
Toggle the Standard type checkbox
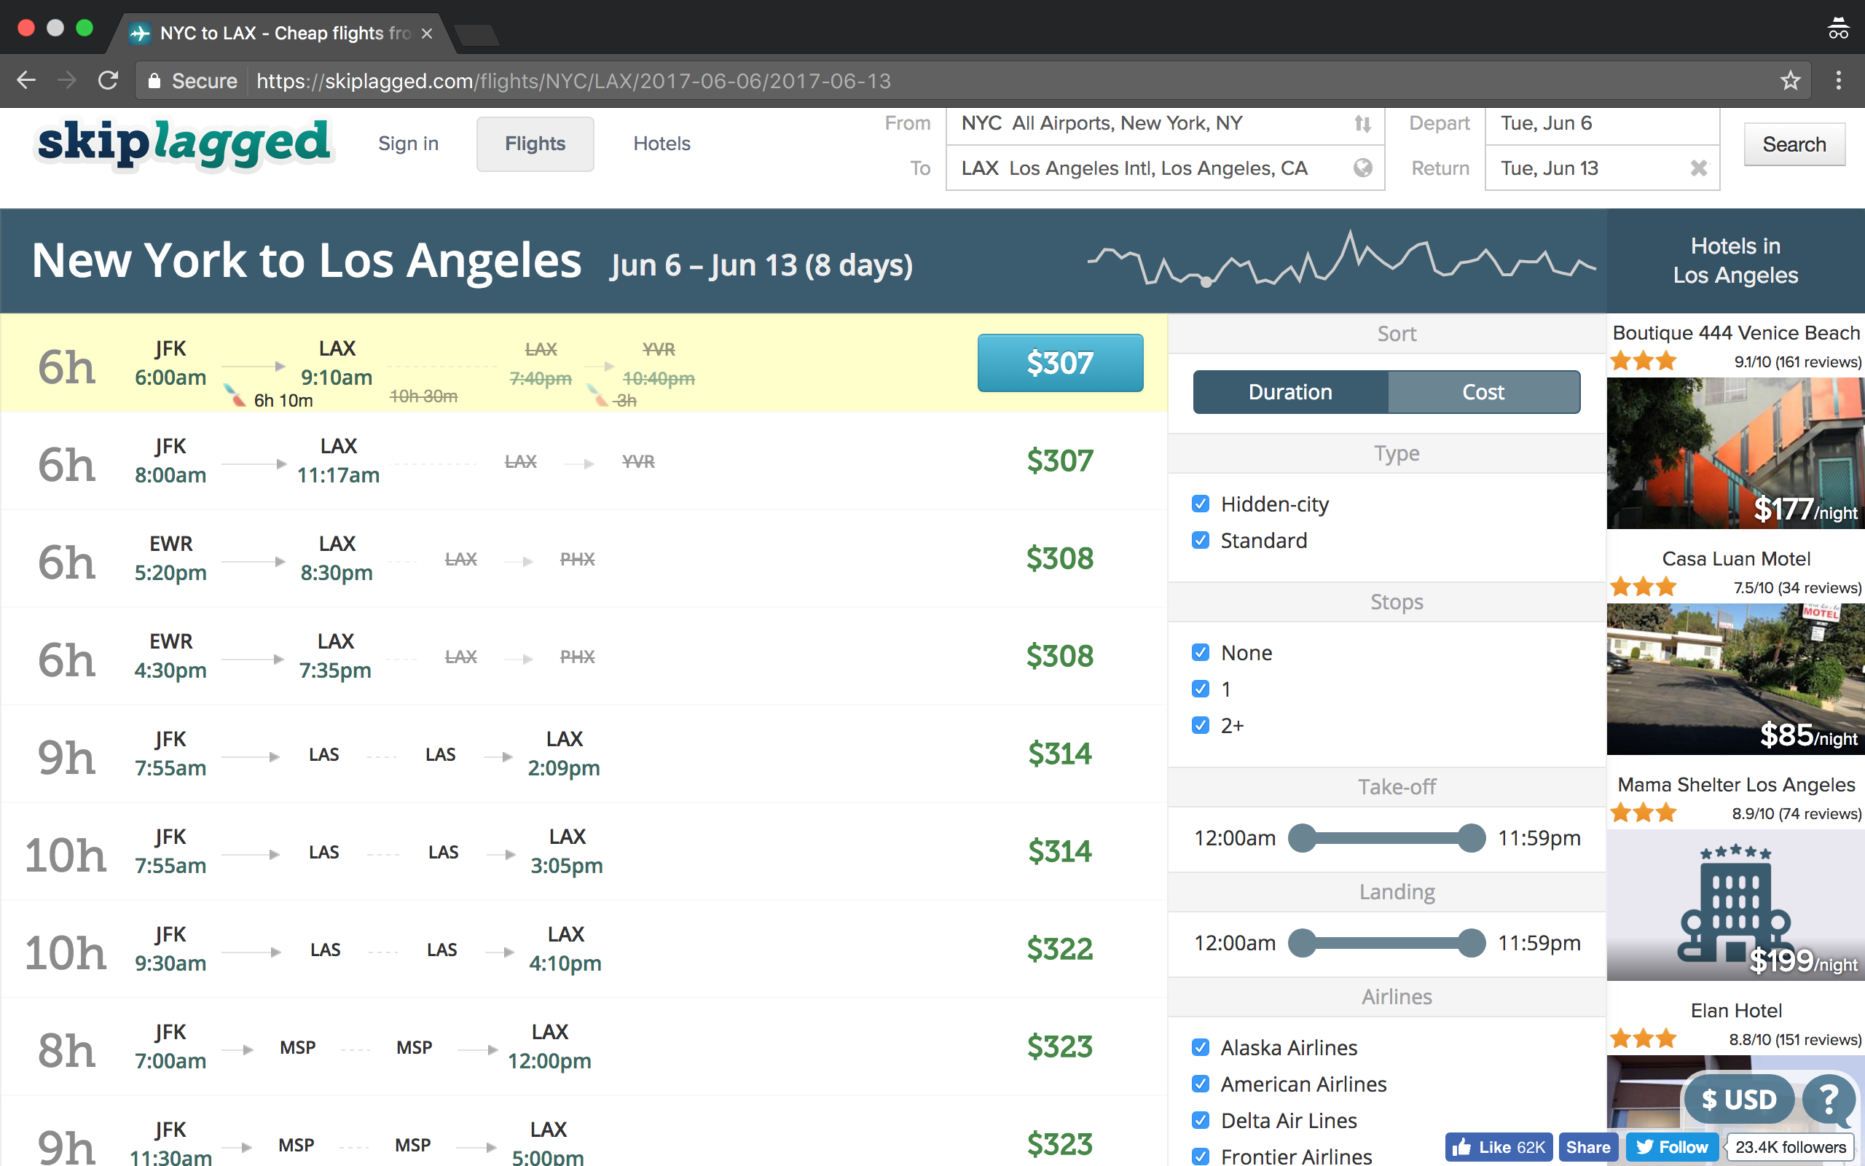point(1200,540)
